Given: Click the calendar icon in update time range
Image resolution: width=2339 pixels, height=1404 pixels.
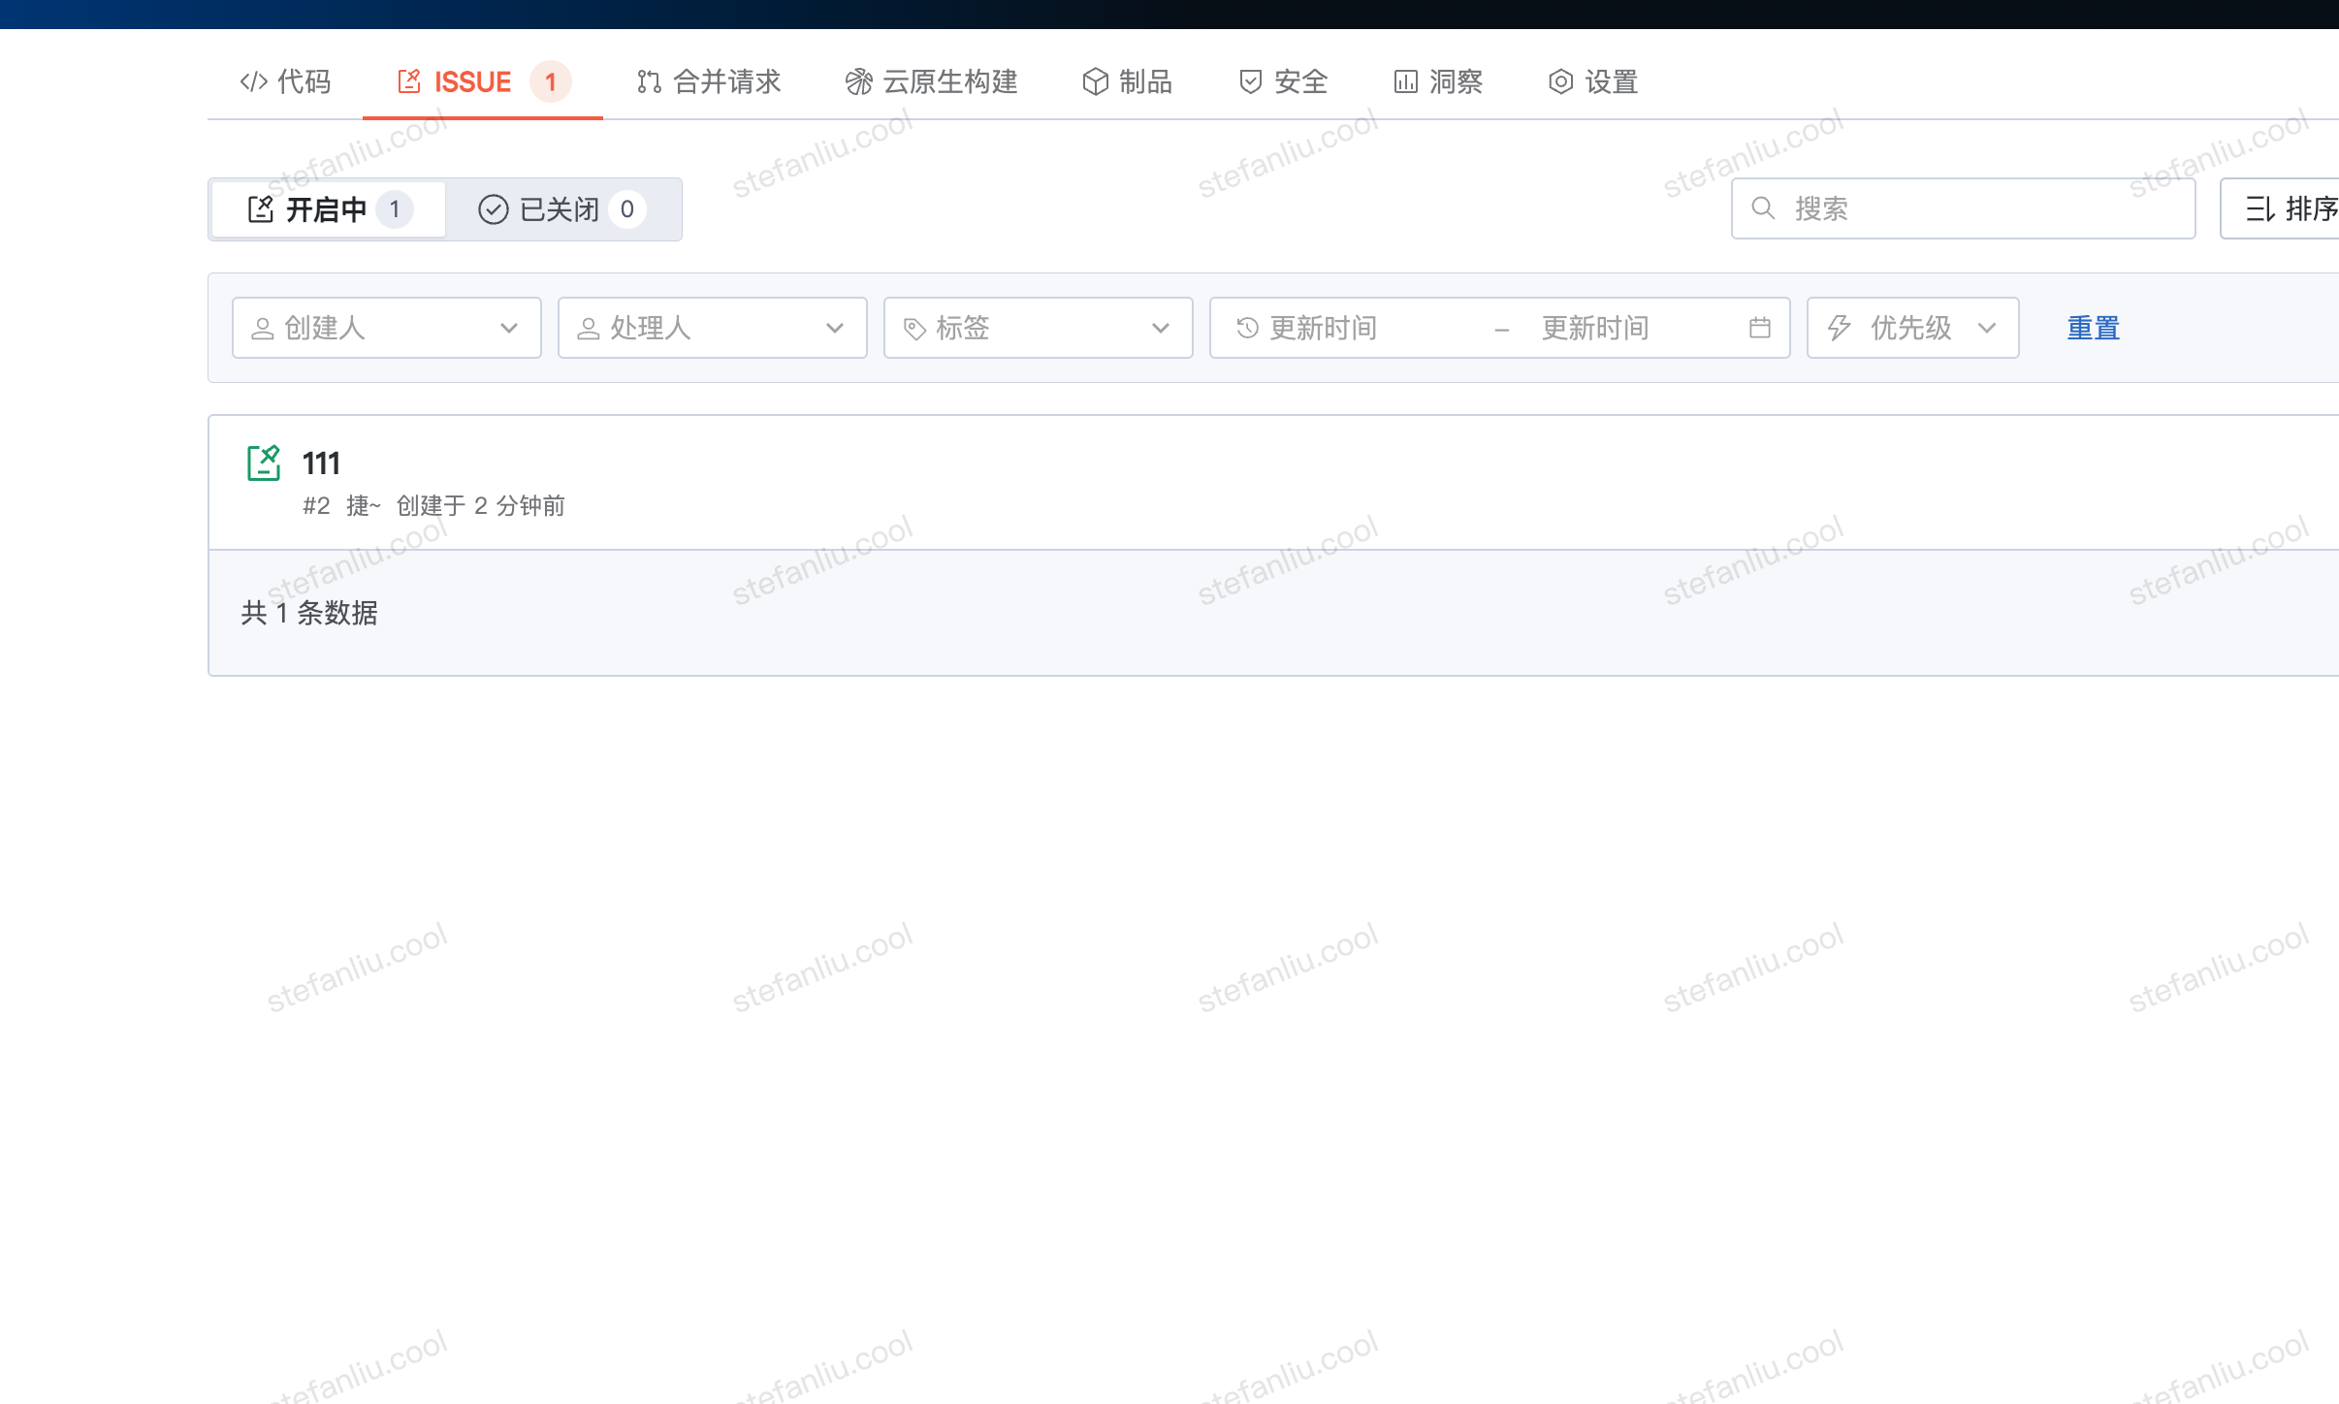Looking at the screenshot, I should pyautogui.click(x=1759, y=328).
